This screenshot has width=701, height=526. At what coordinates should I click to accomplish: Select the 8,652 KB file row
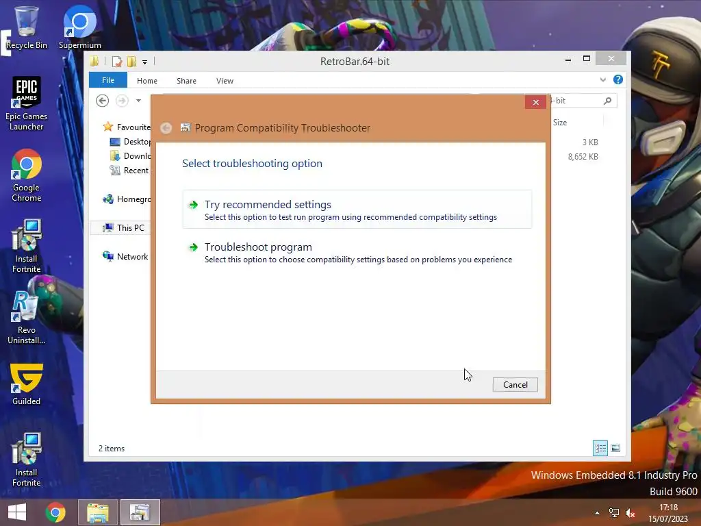pos(583,157)
